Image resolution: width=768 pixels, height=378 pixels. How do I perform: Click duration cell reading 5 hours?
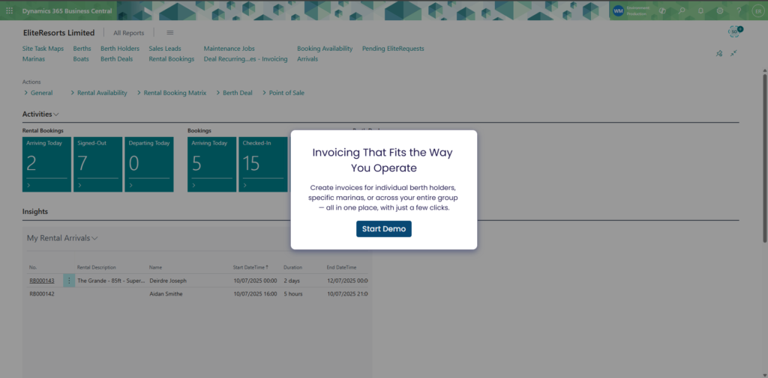pyautogui.click(x=293, y=294)
